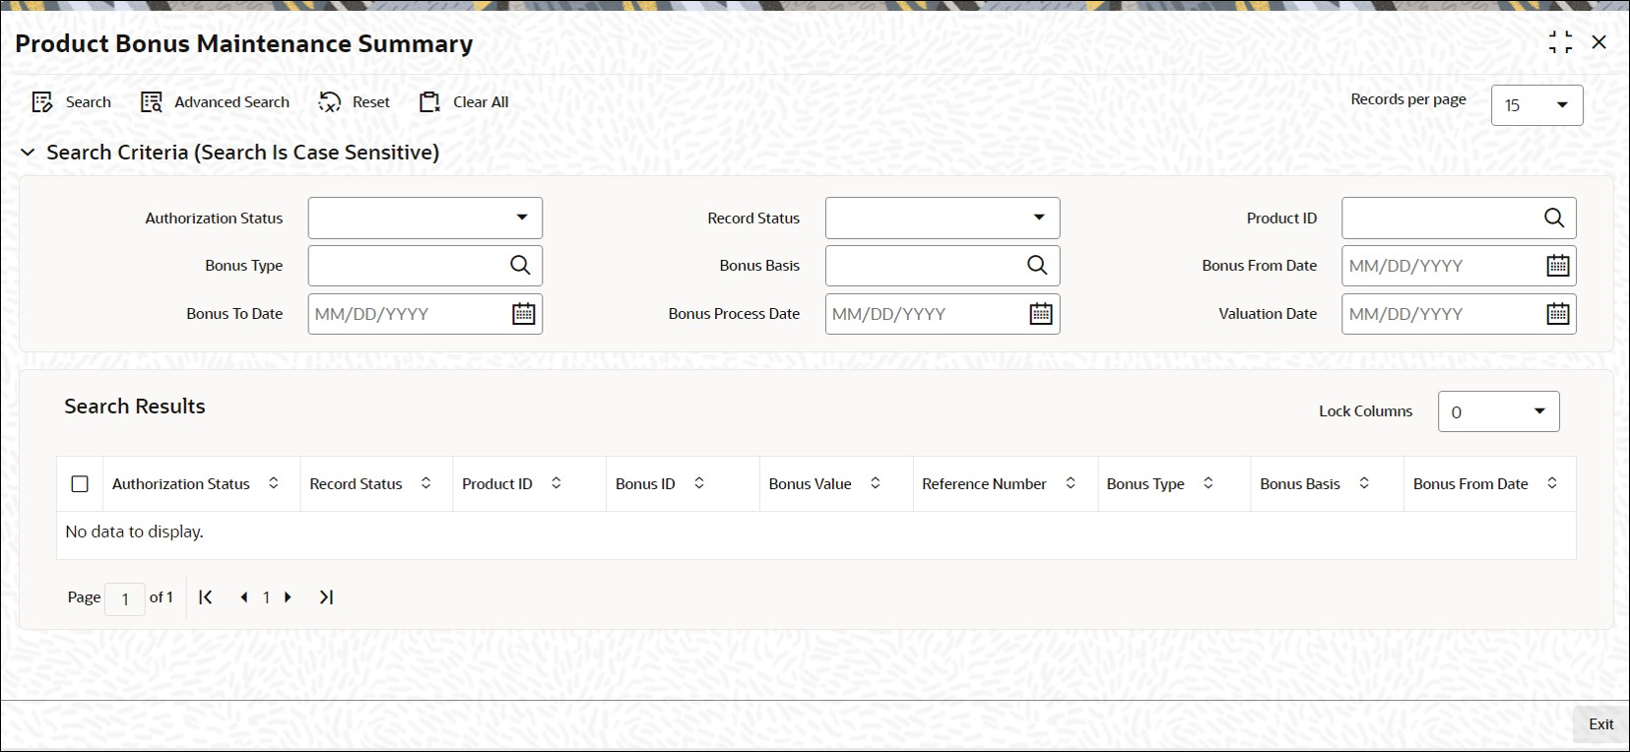Screen dimensions: 1630x752
Task: Sort by Bonus ID column
Action: point(699,483)
